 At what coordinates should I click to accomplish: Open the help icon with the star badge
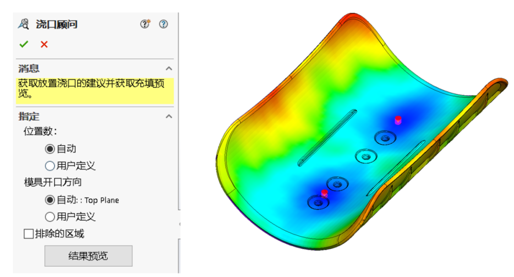145,24
